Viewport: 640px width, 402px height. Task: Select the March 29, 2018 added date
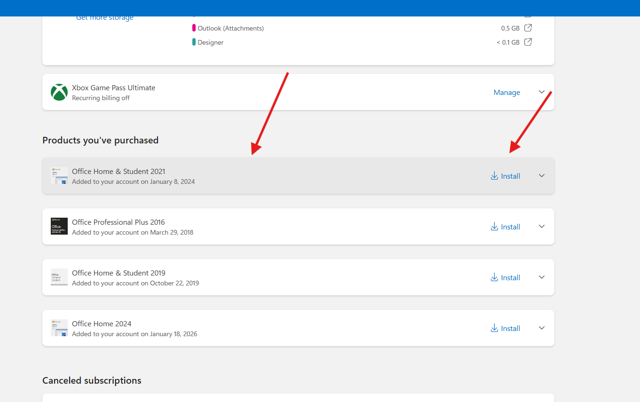tap(172, 232)
